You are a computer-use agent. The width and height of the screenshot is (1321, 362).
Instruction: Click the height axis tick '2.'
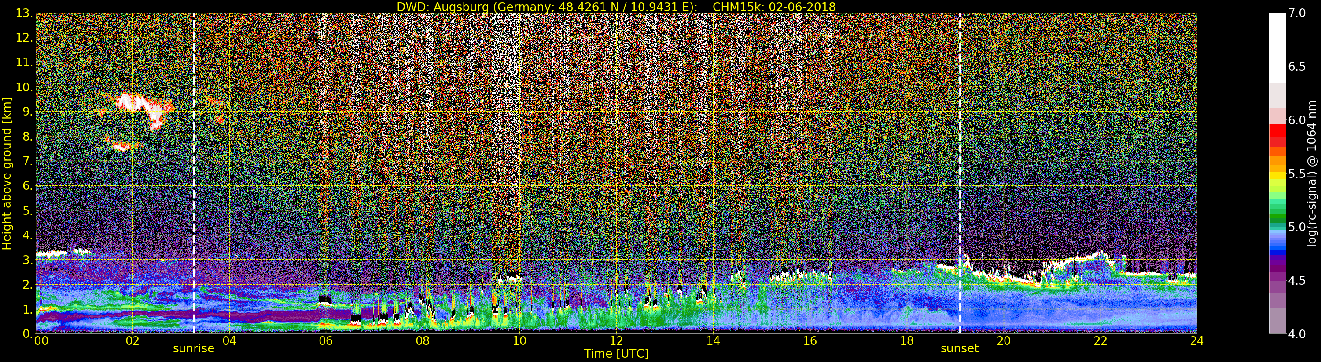click(x=28, y=284)
